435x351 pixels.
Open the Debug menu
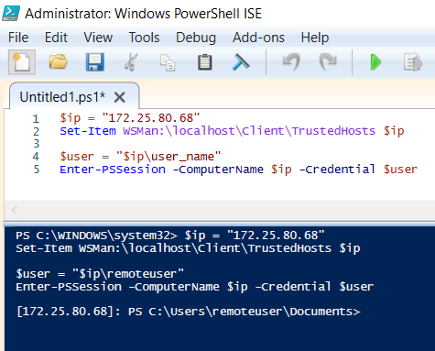pyautogui.click(x=196, y=38)
